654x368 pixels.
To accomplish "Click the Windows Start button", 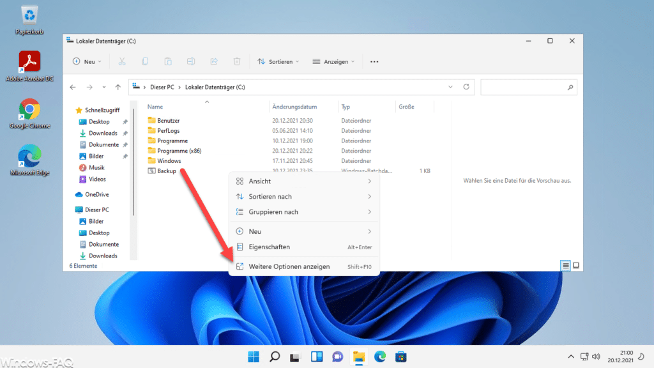I will tap(253, 356).
